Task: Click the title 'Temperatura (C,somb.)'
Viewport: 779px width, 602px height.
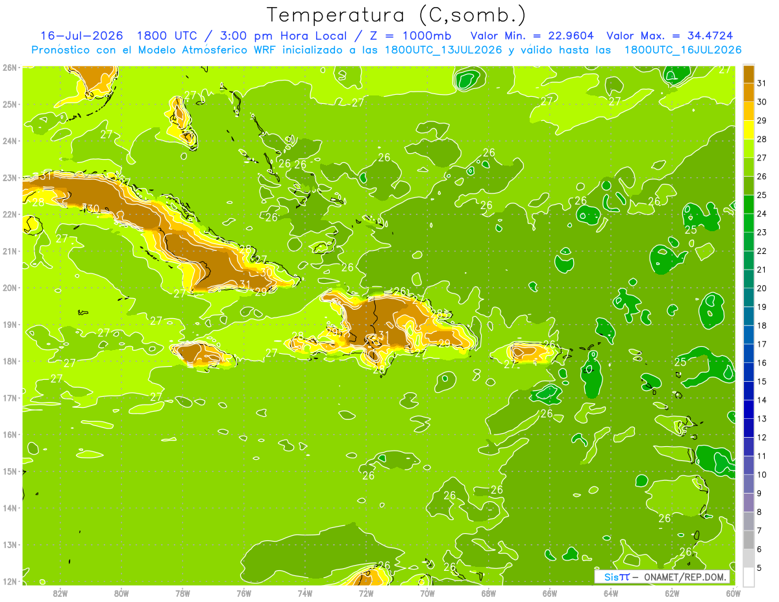Action: click(x=397, y=15)
